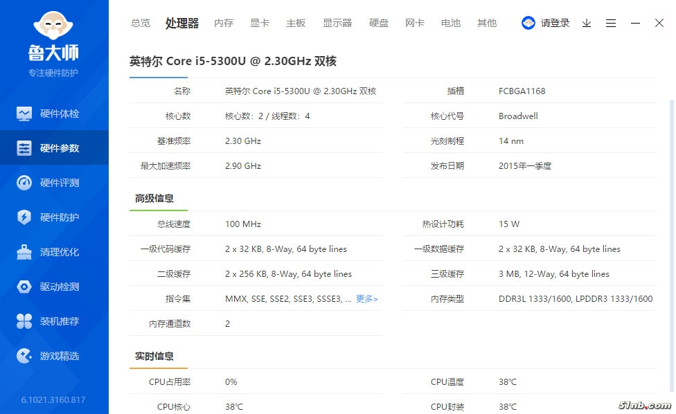Screen dimensions: 676x414
Task: Close the 鲁大师 window
Action: click(659, 23)
